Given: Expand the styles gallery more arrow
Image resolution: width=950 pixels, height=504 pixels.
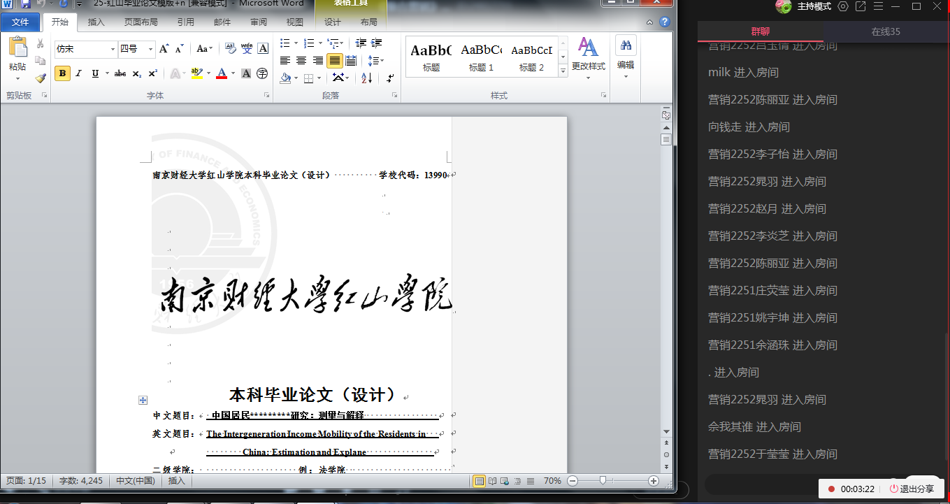Looking at the screenshot, I should click(x=563, y=71).
